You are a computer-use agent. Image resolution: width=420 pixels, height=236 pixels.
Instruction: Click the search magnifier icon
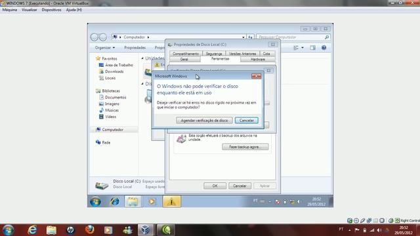pos(327,37)
